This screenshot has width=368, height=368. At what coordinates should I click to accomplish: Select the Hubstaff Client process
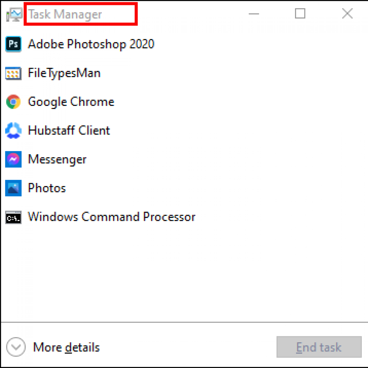[69, 131]
